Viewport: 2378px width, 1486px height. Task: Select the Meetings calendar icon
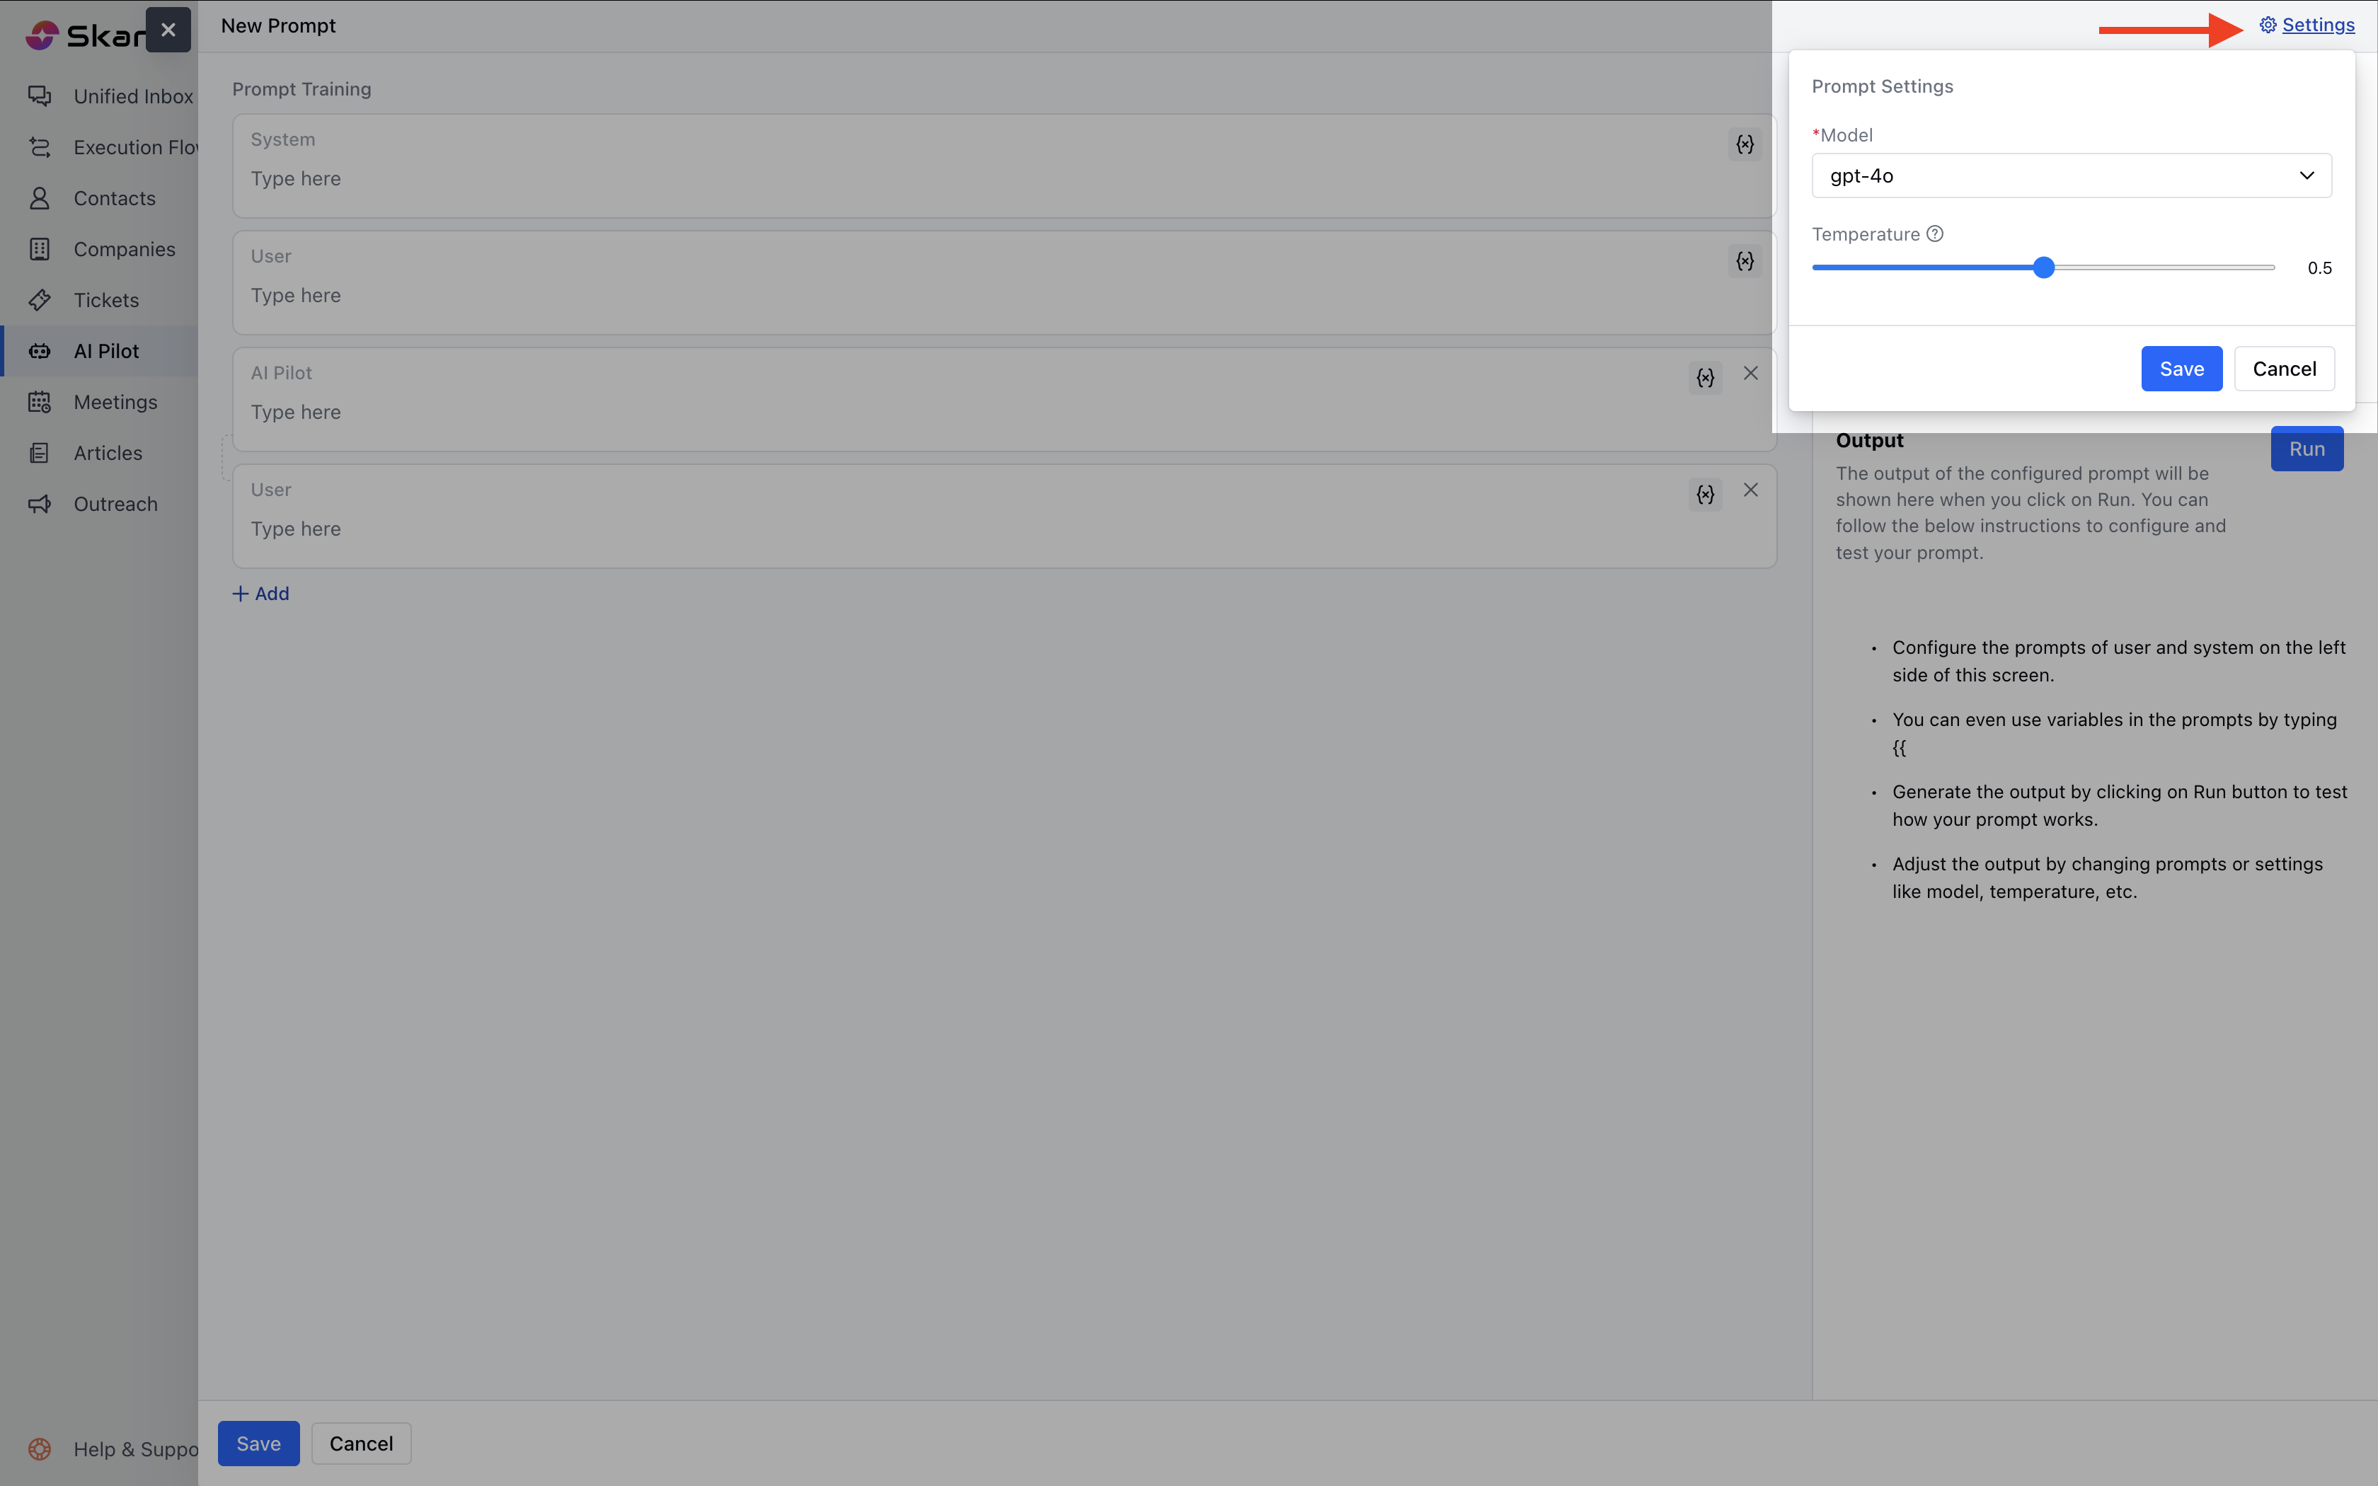pyautogui.click(x=40, y=401)
